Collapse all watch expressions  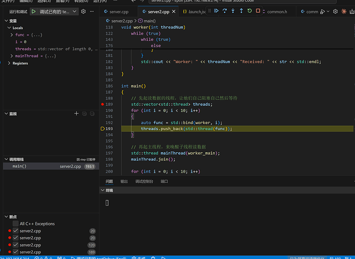point(92,113)
